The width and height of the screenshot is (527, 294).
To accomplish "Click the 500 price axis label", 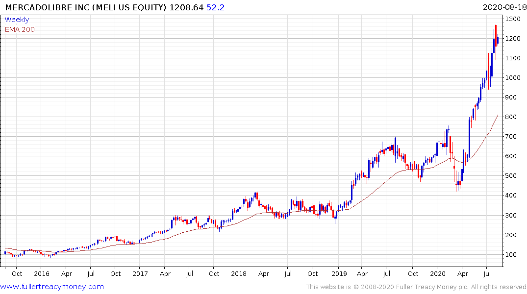I will 511,176.
